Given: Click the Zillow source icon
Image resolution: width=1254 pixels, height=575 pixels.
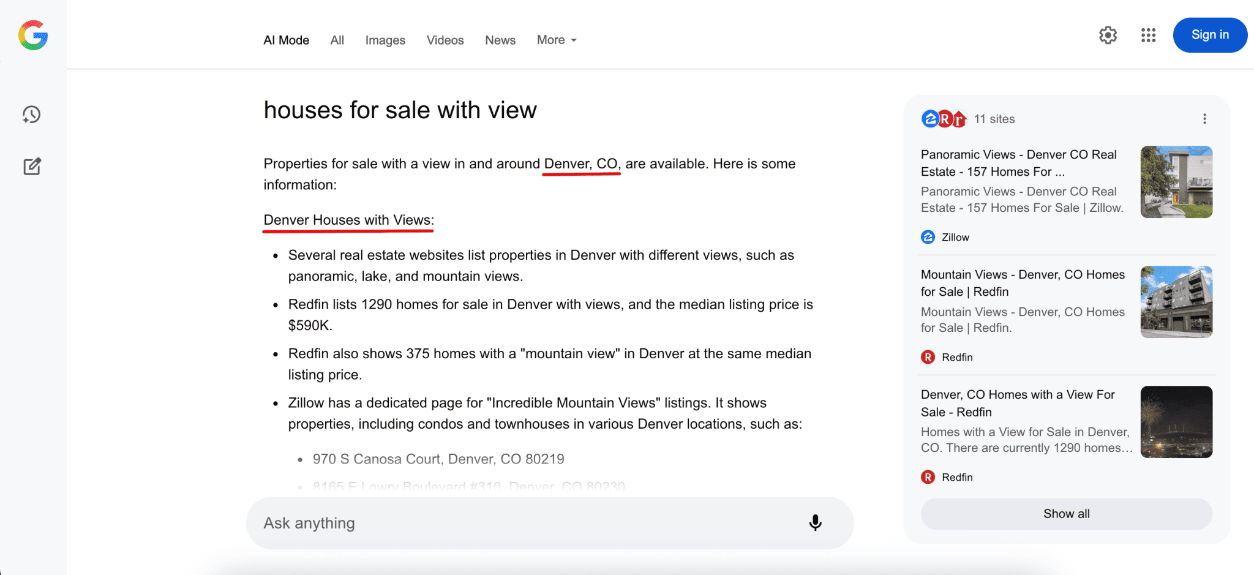Looking at the screenshot, I should click(928, 237).
